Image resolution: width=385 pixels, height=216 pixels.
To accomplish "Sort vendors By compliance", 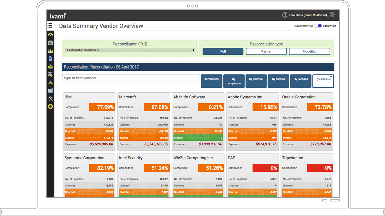I will pos(234,81).
